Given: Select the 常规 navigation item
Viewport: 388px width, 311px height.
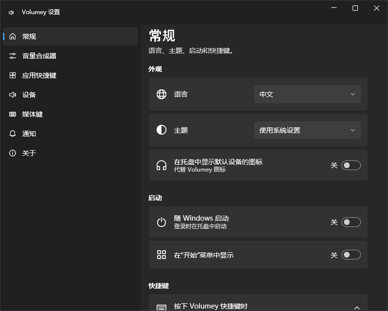Looking at the screenshot, I should 70,36.
